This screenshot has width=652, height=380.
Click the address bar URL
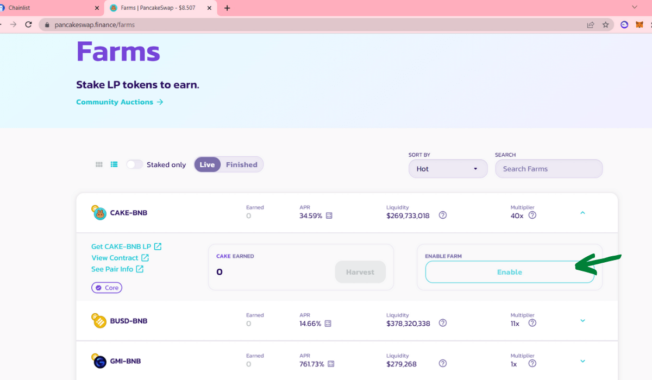click(95, 24)
